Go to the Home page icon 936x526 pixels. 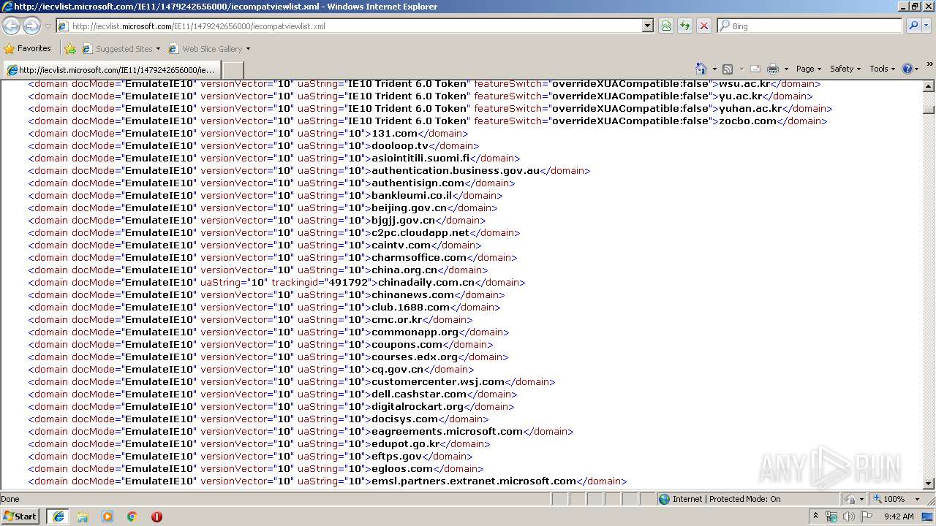point(701,69)
